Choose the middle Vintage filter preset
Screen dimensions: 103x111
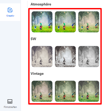(65, 91)
